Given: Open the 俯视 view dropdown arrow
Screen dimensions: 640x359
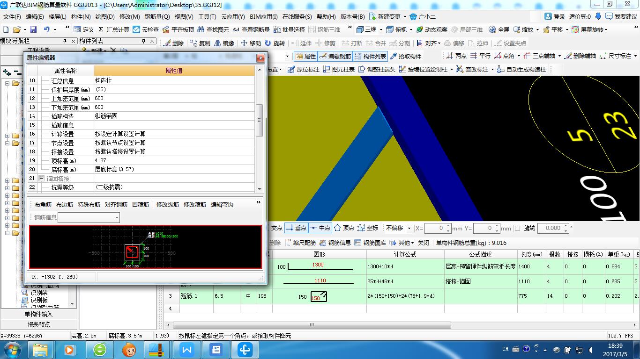Looking at the screenshot, I should click(411, 29).
